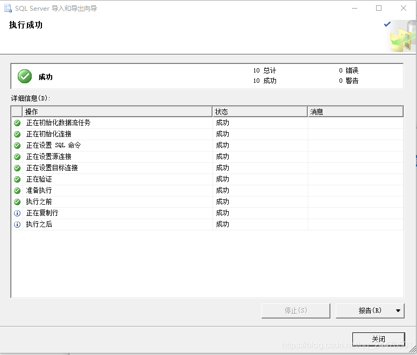Click the large green success checkmark icon
Screen dimensions: 417x355
pos(25,76)
